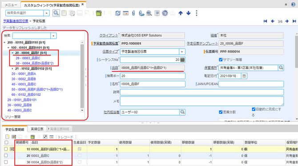The width and height of the screenshot is (298, 166).
Task: Jump to the first record
Action: (266, 21)
